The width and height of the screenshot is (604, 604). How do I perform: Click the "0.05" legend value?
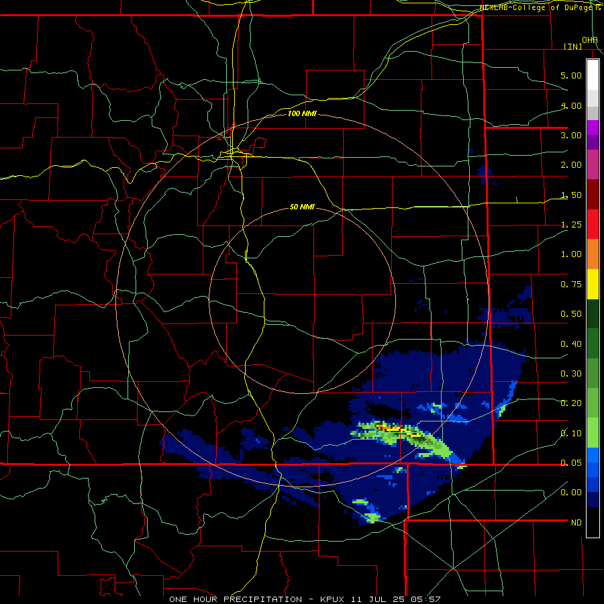click(x=571, y=463)
